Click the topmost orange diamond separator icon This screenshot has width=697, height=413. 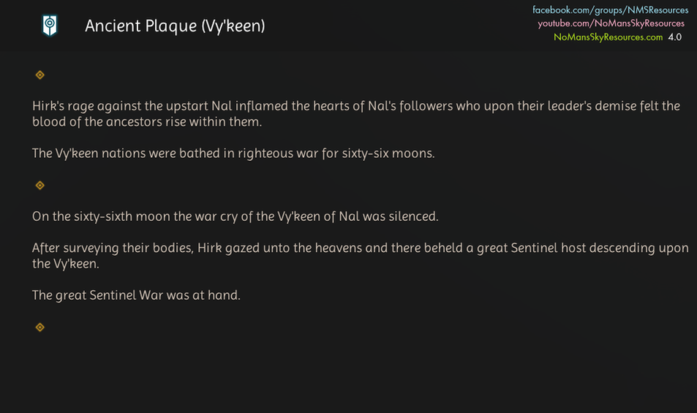(40, 75)
